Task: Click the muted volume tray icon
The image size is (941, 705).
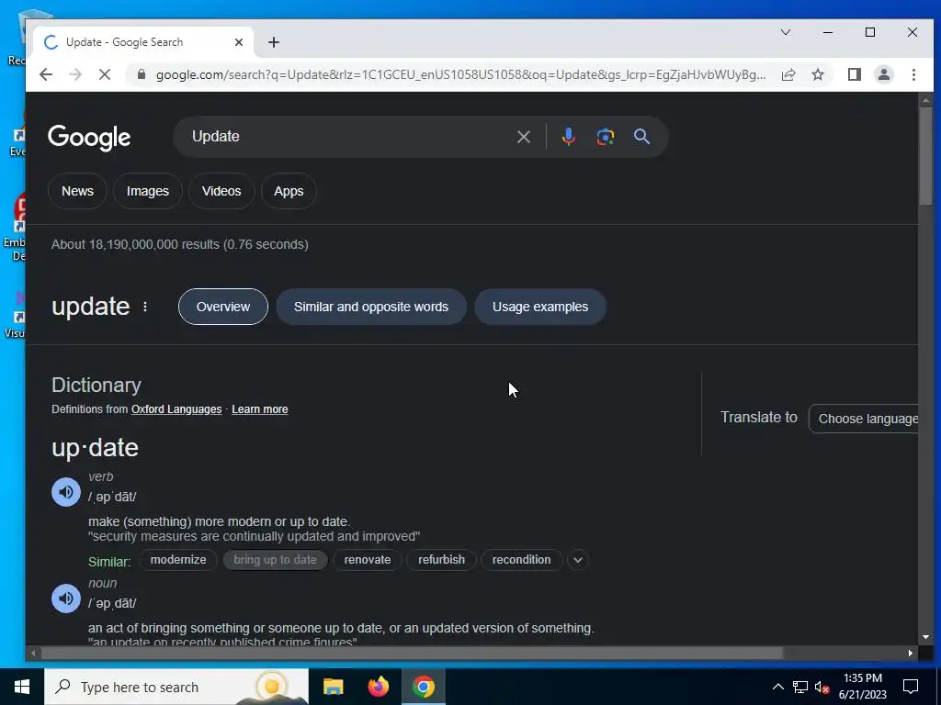Action: [822, 687]
